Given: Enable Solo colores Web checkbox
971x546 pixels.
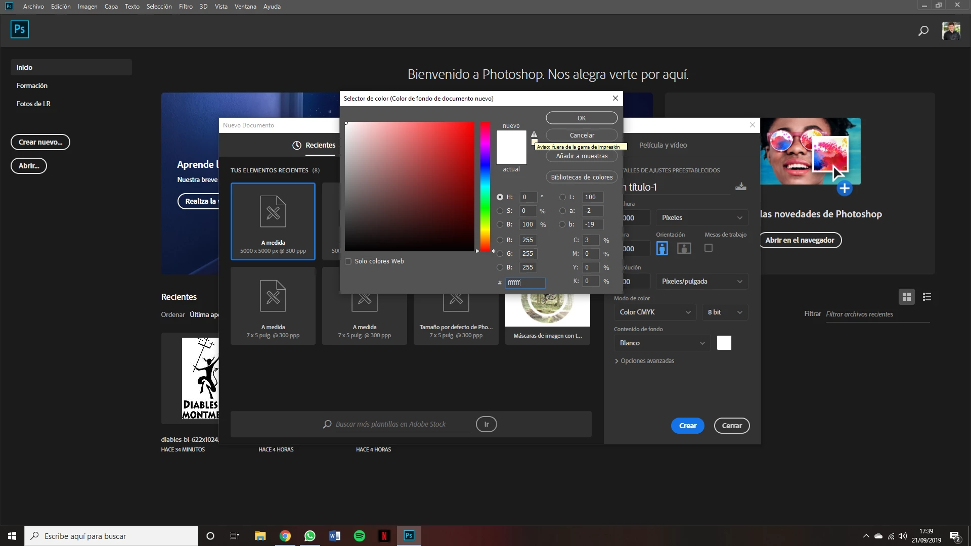Looking at the screenshot, I should (348, 261).
